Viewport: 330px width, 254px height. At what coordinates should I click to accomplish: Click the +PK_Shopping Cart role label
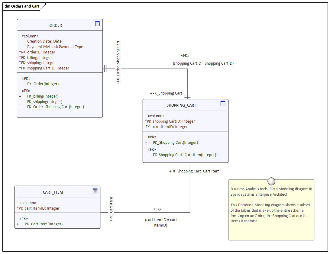(166, 93)
